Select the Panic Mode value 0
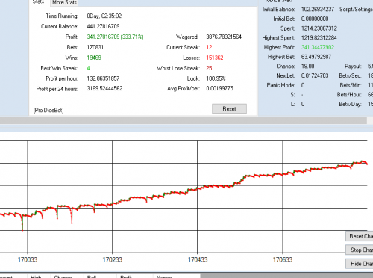This screenshot has height=278, width=373. tap(303, 85)
